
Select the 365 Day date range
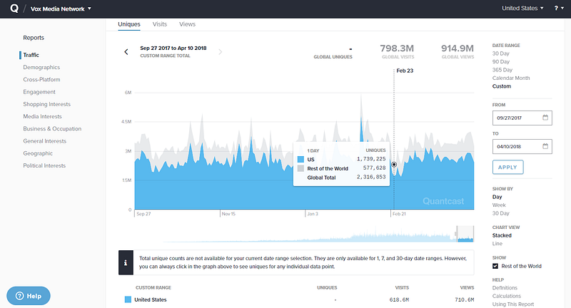502,70
